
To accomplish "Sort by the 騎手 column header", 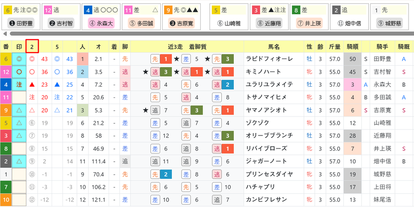I will tap(382, 47).
